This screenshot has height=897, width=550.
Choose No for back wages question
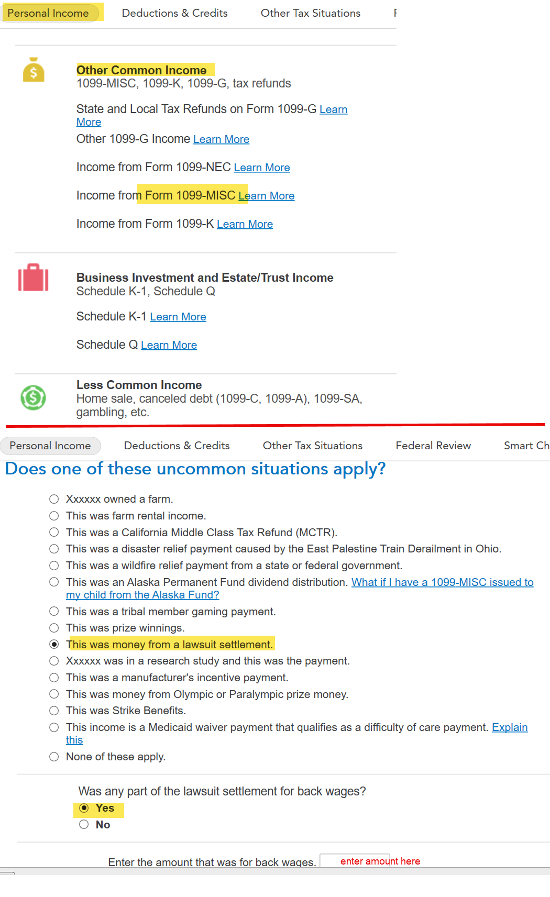84,825
